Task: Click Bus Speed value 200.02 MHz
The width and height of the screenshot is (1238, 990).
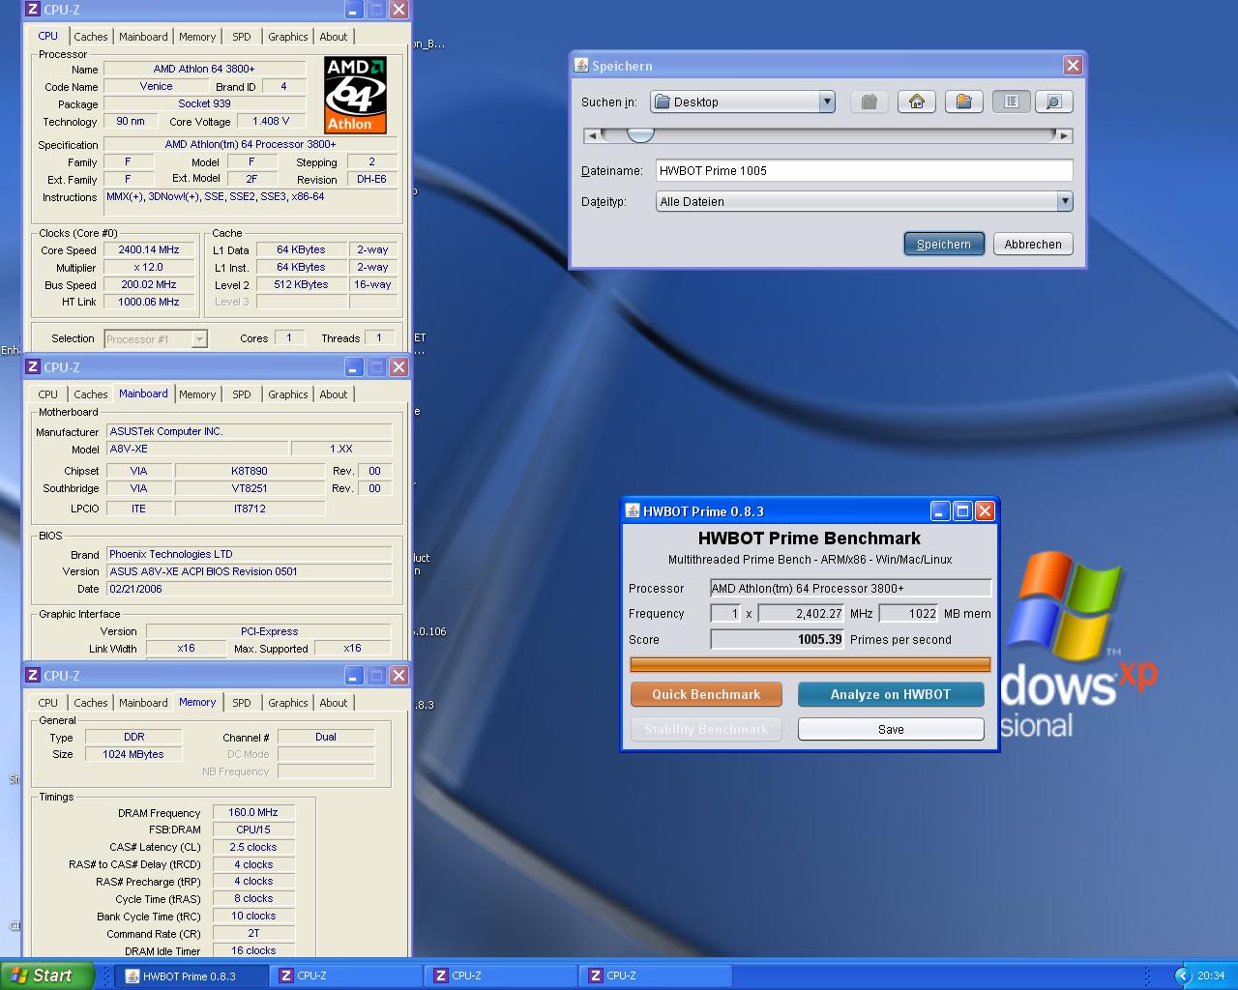Action: pos(149,284)
